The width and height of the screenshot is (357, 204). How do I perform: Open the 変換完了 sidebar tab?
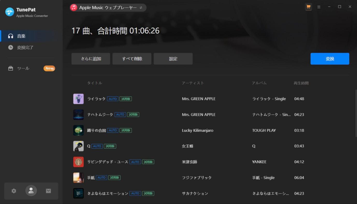coord(31,47)
